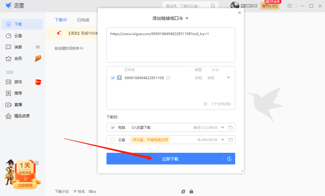Expand the 电脑 storage location dropdown
The height and width of the screenshot is (196, 325).
coord(223,127)
